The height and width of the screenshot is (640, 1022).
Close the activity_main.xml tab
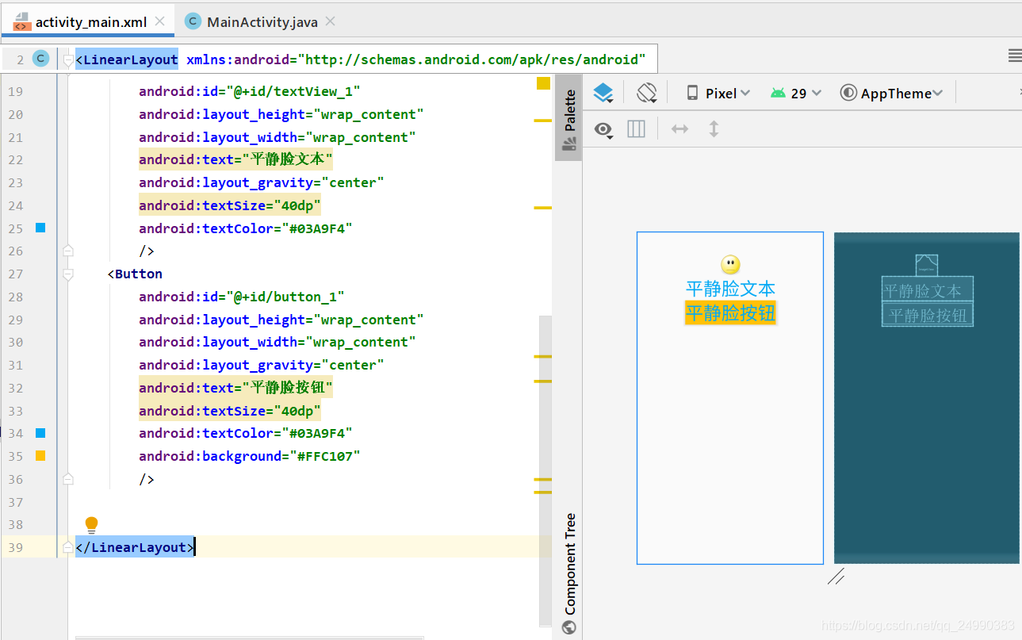[162, 21]
